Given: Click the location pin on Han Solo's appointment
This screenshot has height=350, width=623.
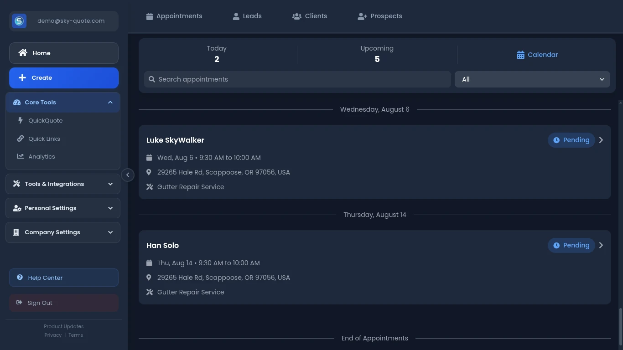Looking at the screenshot, I should [x=149, y=277].
